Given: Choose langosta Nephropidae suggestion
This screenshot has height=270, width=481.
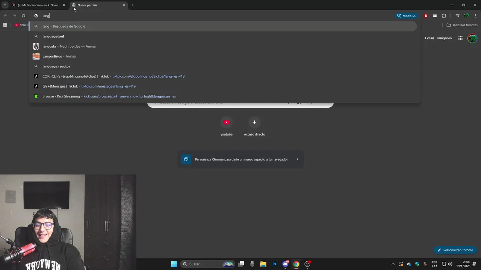Looking at the screenshot, I should tap(223, 46).
